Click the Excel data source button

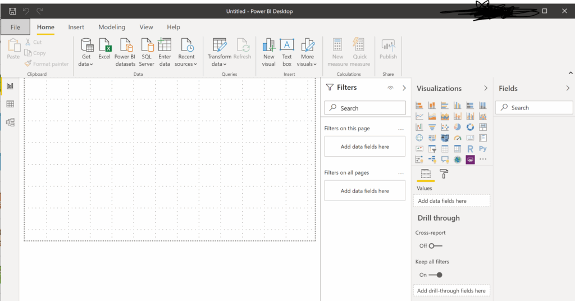tap(104, 49)
